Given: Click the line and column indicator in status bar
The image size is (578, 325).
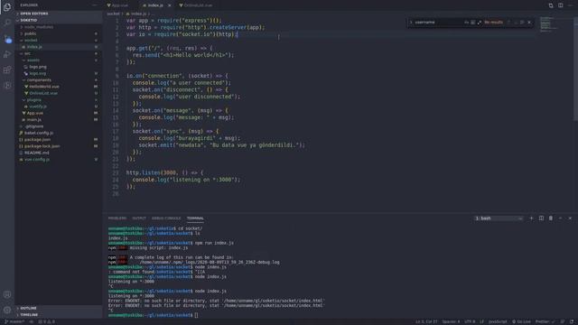Looking at the screenshot, I should [x=426, y=321].
